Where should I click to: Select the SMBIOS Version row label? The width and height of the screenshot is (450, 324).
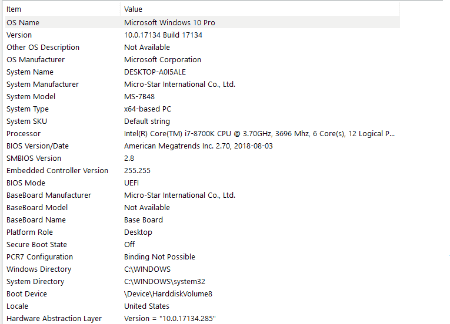(34, 158)
